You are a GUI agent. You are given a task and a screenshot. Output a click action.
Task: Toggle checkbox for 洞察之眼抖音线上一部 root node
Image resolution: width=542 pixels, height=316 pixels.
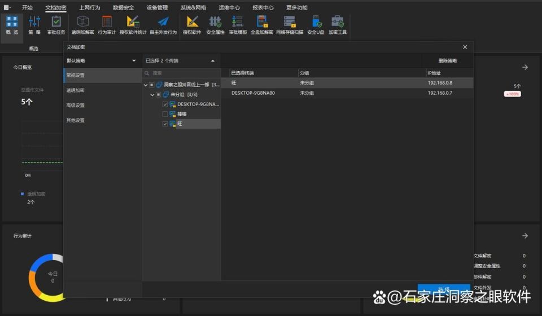pyautogui.click(x=151, y=85)
